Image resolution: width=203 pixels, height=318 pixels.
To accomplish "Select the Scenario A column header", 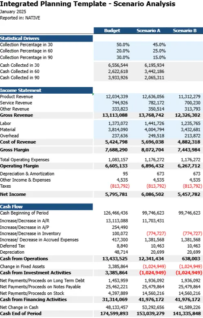I will pyautogui.click(x=148, y=31).
